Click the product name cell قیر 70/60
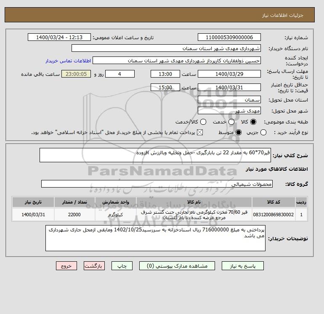Screen dimensions: 324x314 coord(194,215)
